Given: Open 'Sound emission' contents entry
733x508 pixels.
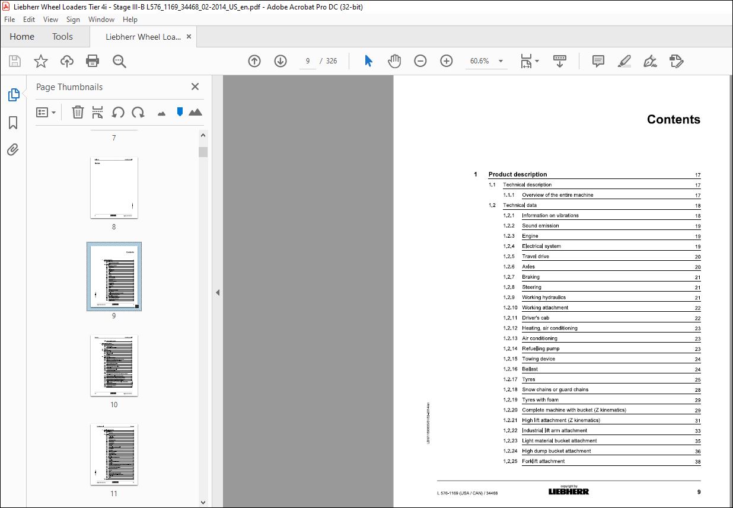Looking at the screenshot, I should tap(540, 226).
